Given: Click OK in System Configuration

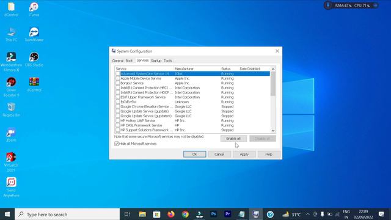Looking at the screenshot, I should pos(194,154).
